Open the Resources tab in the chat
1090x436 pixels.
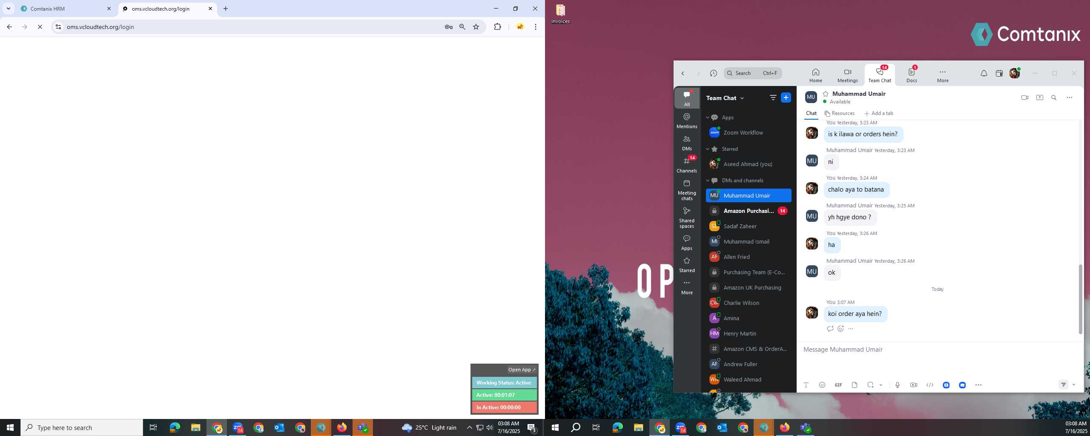point(840,113)
